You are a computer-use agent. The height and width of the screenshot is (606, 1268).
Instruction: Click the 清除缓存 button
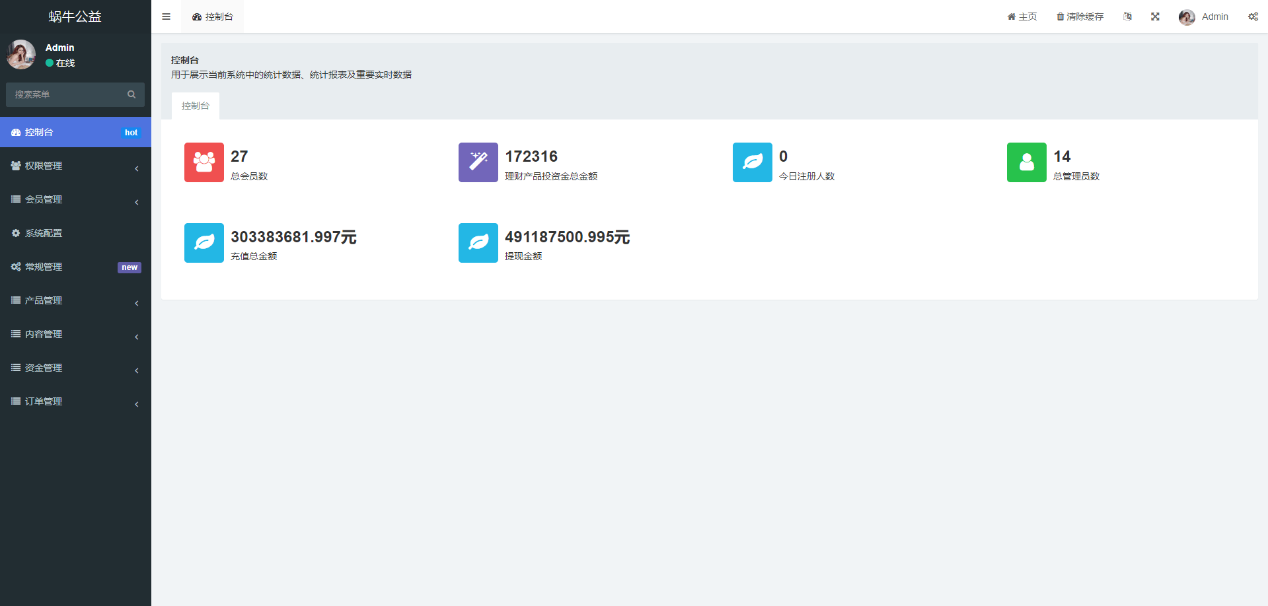(x=1080, y=17)
